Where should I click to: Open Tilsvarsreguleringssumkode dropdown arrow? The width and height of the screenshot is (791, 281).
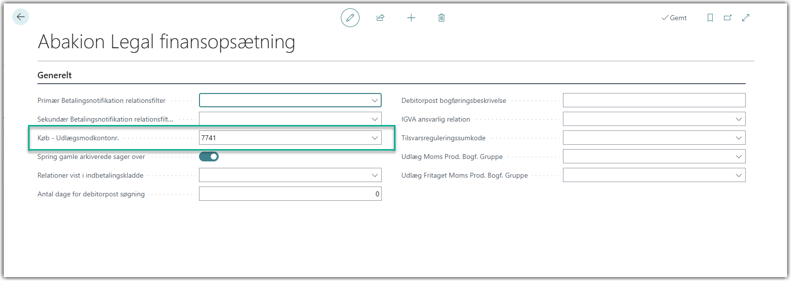(x=739, y=138)
